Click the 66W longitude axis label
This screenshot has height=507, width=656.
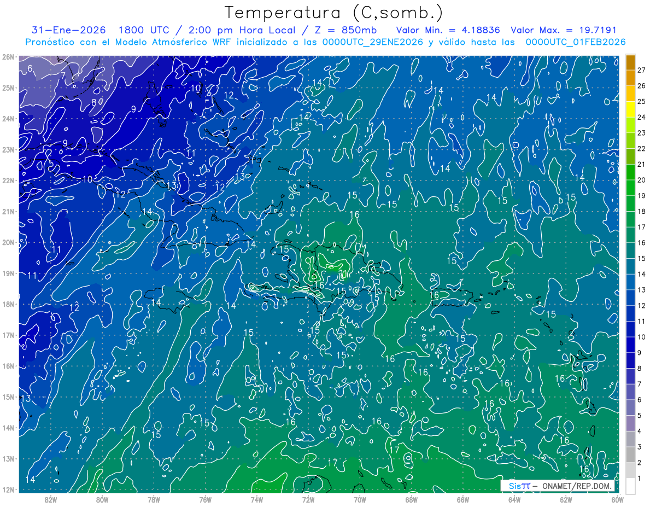(x=462, y=499)
